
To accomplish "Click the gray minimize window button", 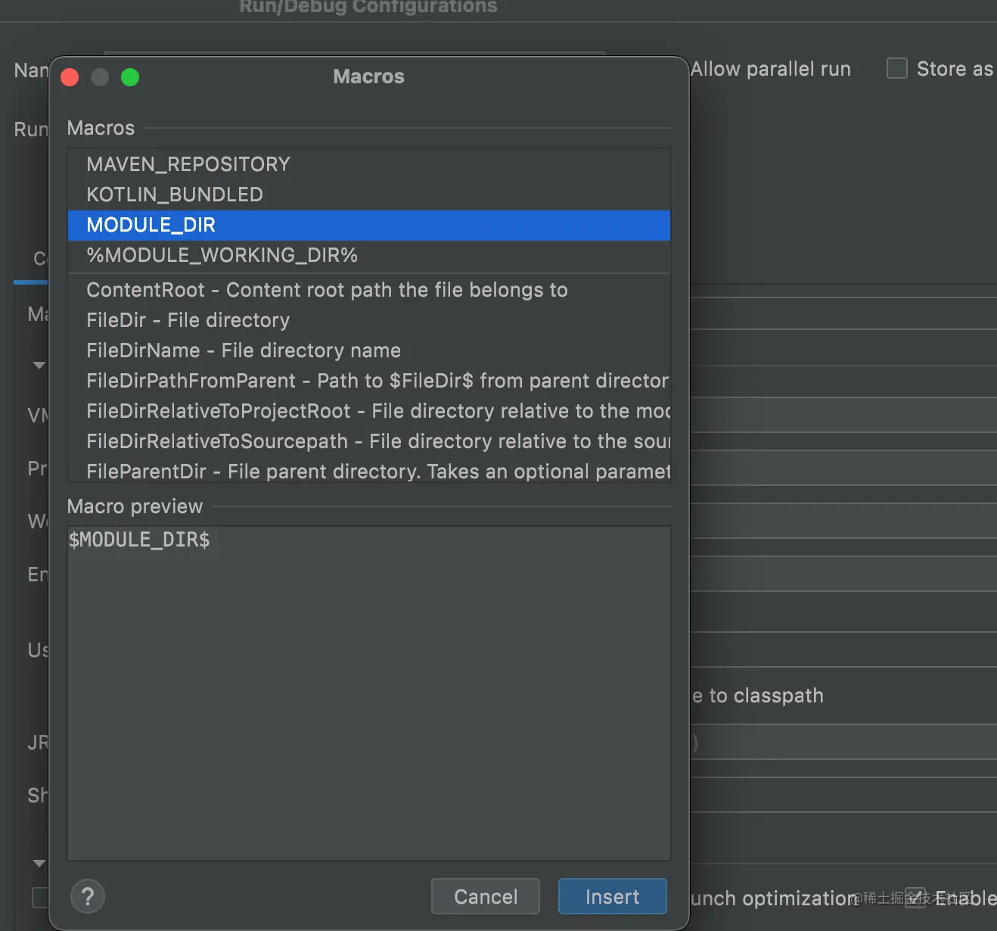I will [x=100, y=77].
